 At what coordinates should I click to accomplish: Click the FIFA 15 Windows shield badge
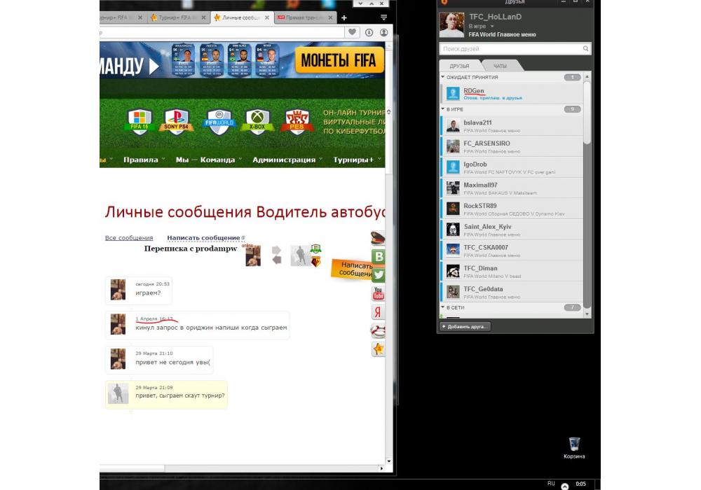(139, 120)
